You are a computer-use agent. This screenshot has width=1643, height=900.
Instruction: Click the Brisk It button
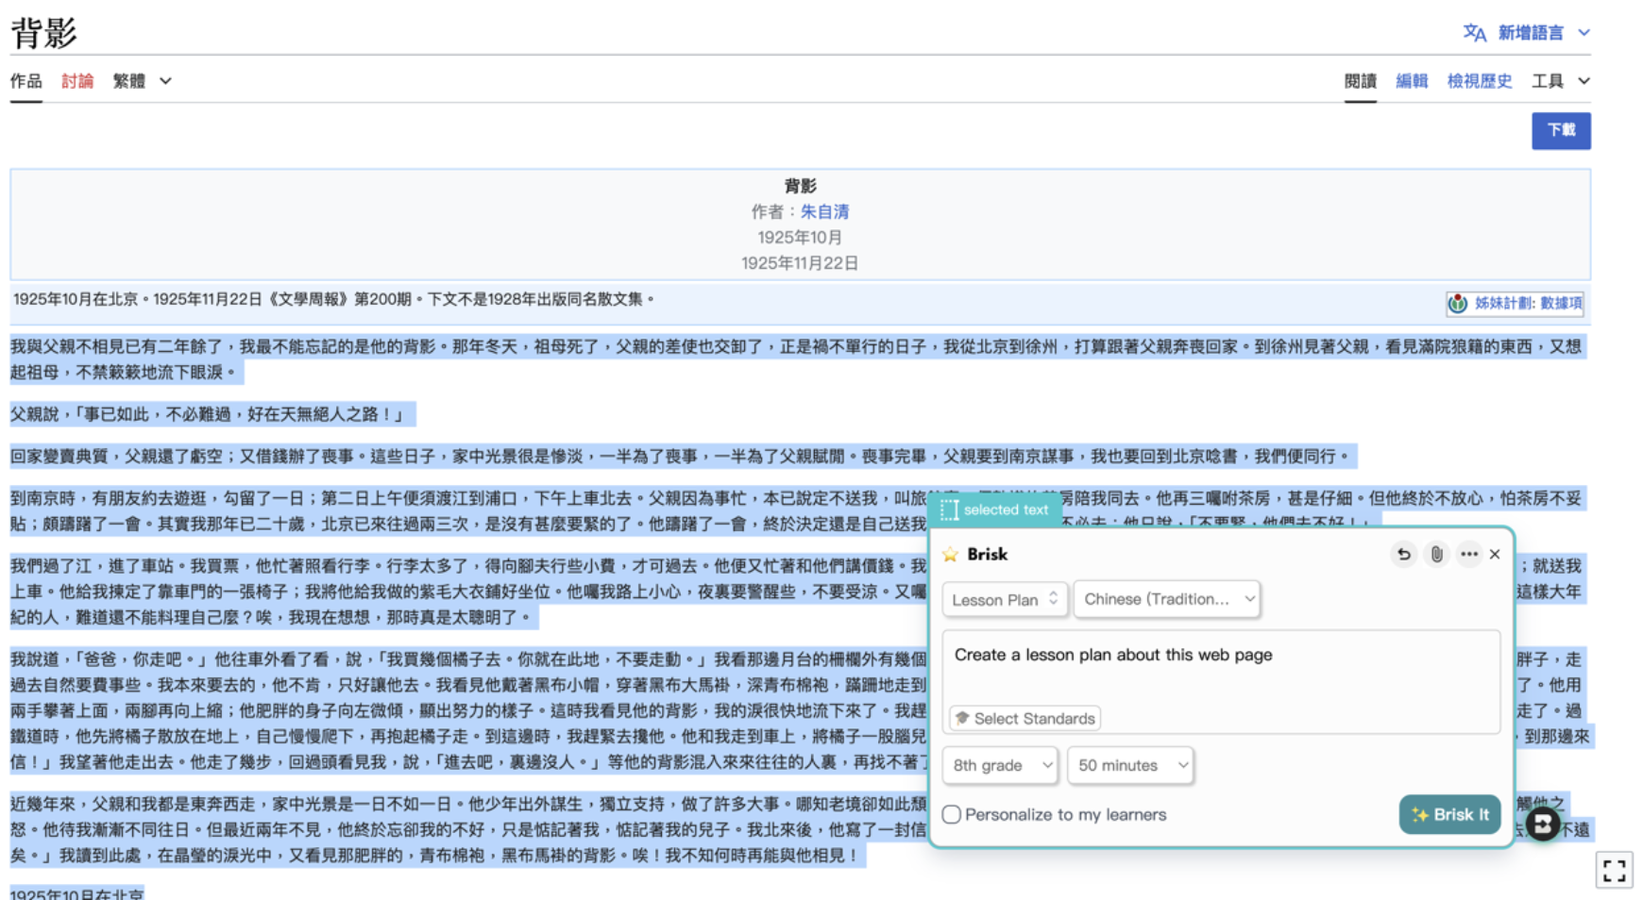tap(1449, 814)
